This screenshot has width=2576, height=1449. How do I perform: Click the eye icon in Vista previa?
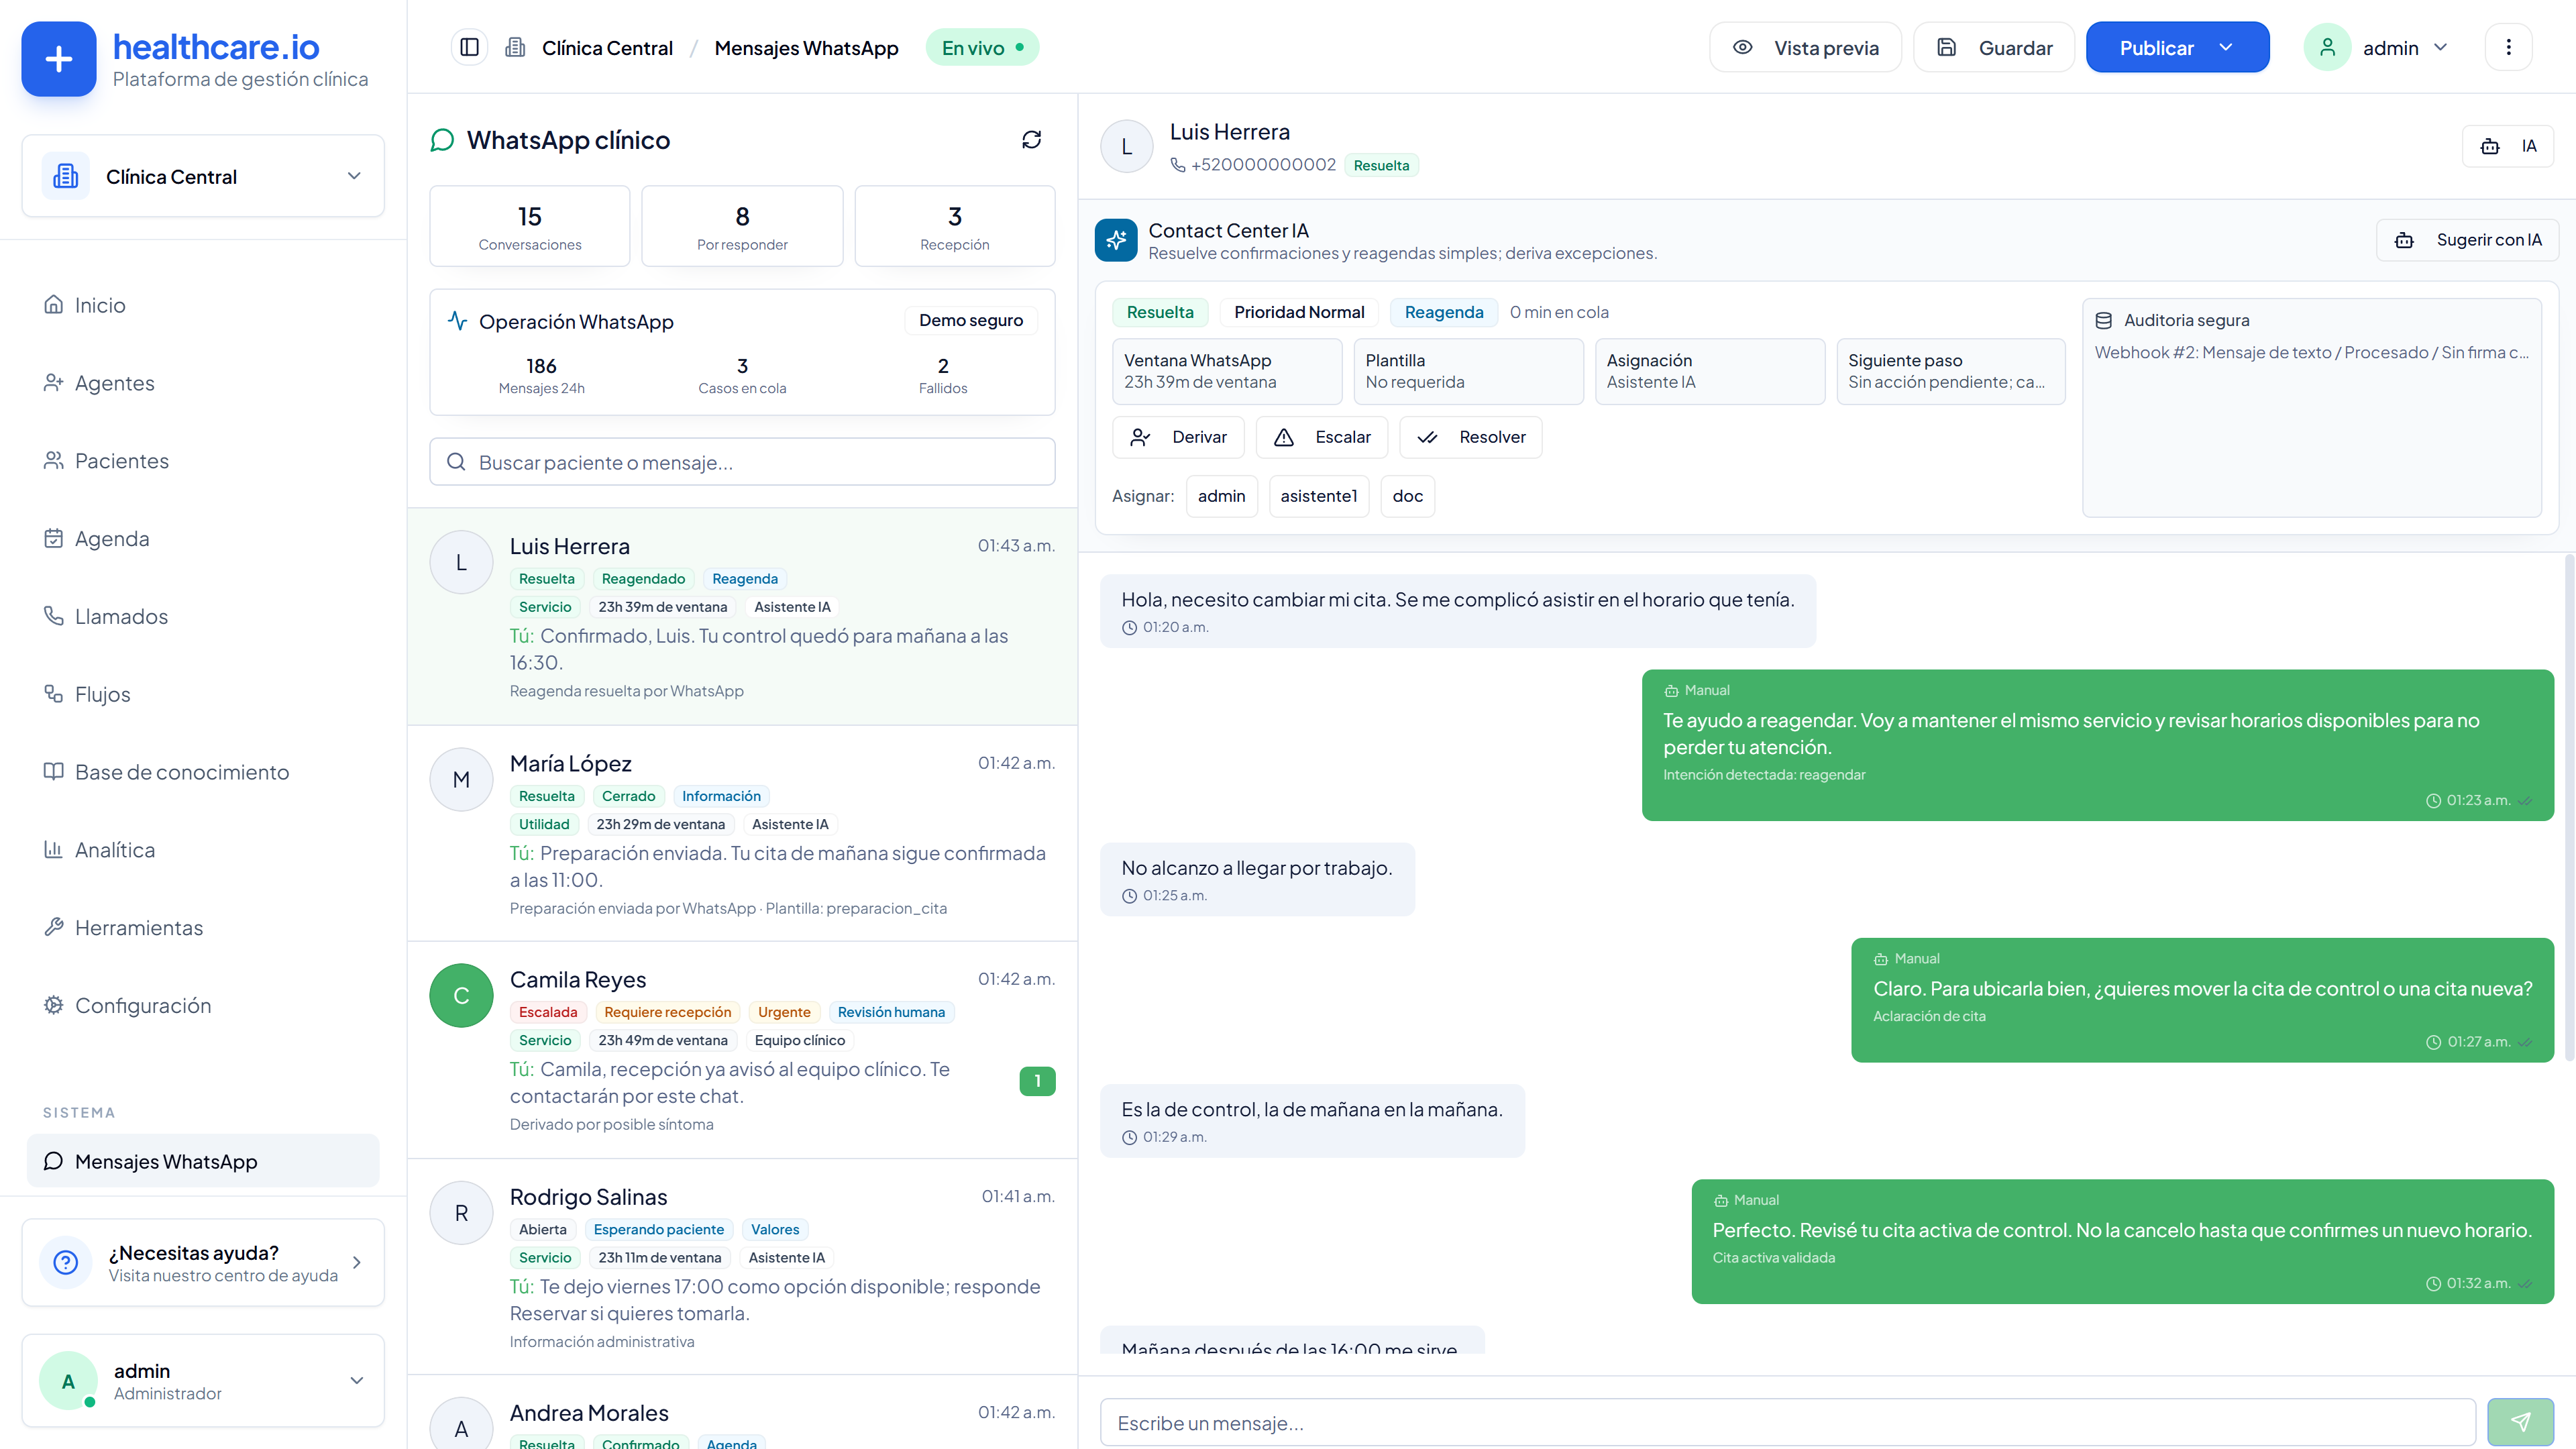(1742, 47)
